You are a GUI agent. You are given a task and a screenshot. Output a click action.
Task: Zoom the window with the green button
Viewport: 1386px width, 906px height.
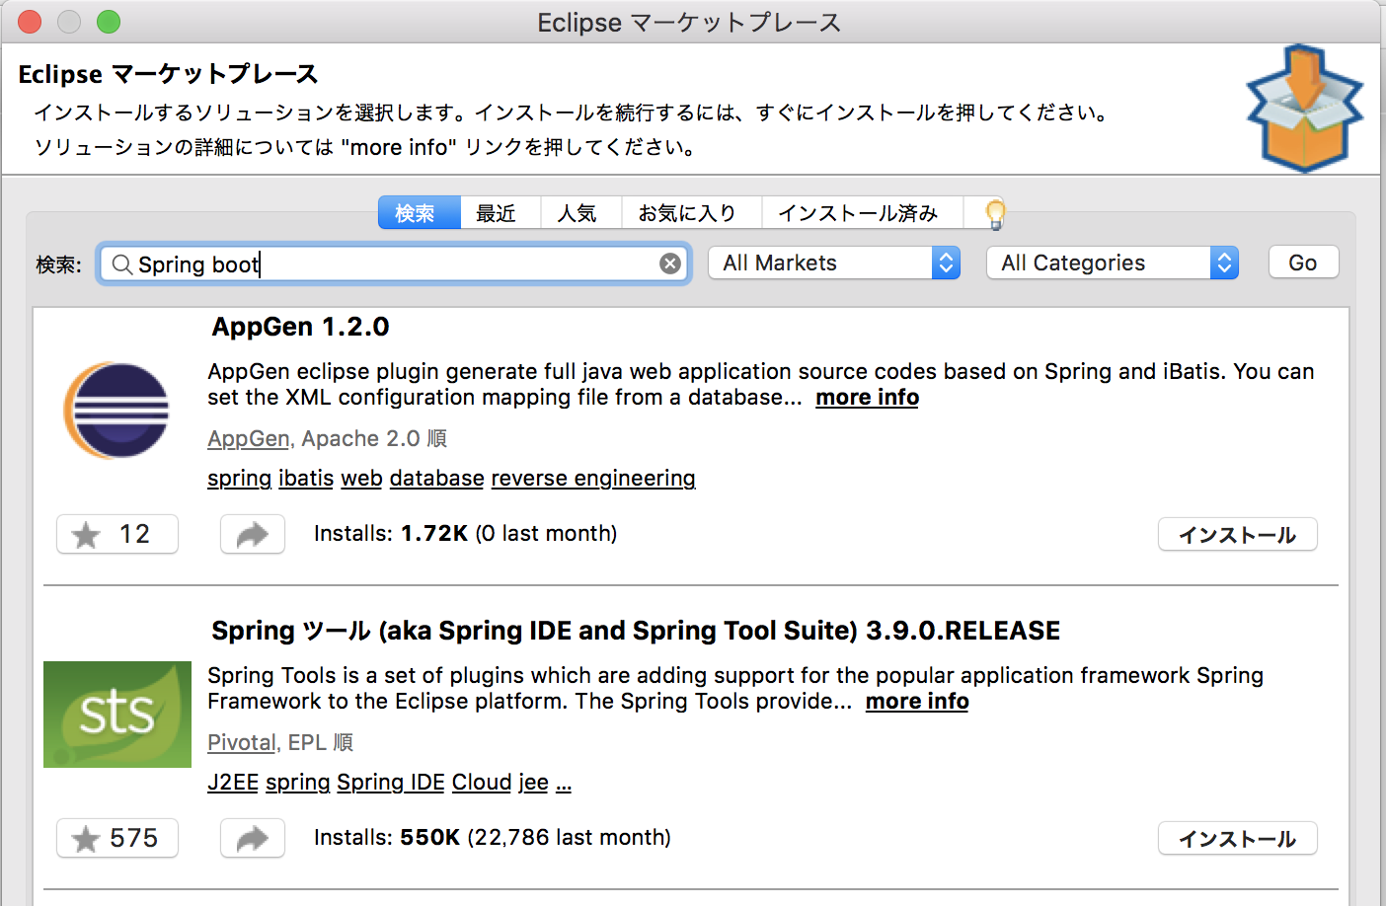click(109, 22)
